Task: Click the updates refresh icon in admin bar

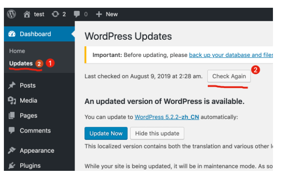Action: (55, 14)
